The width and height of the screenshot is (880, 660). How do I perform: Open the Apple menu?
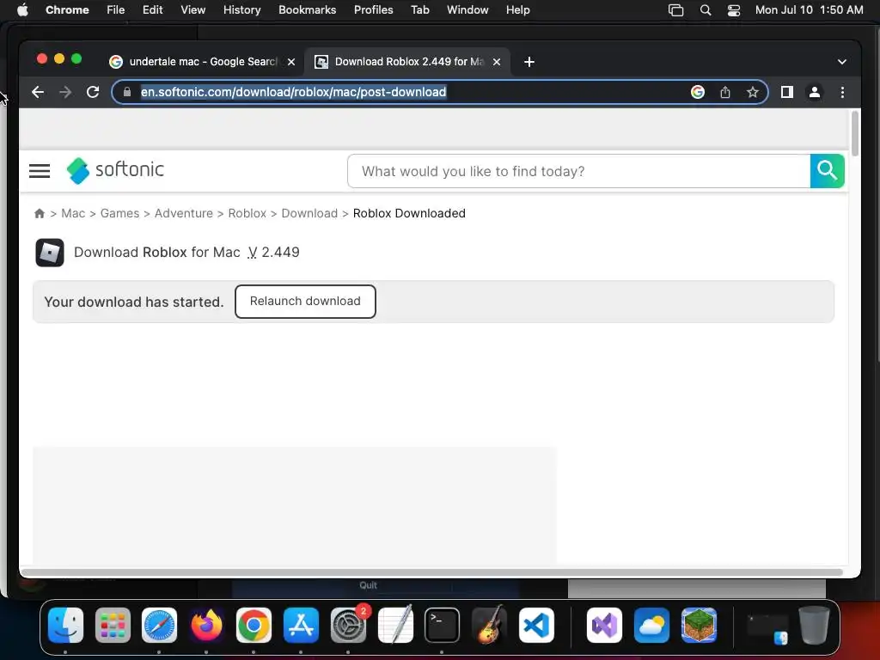coord(22,10)
